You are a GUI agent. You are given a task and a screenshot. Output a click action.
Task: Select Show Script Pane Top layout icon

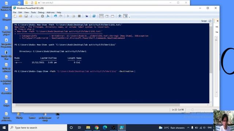click(x=101, y=16)
